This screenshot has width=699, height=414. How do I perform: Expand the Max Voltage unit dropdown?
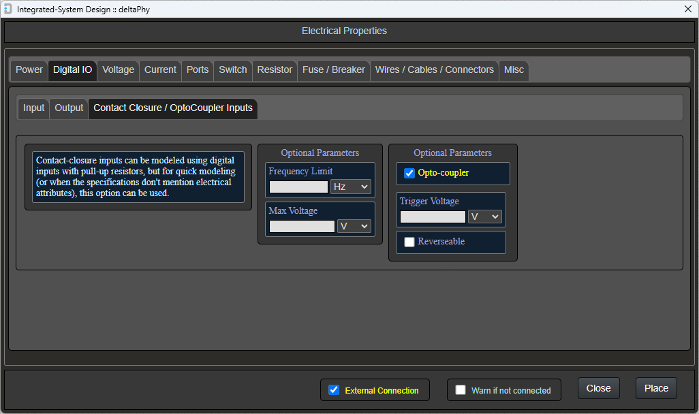point(354,226)
